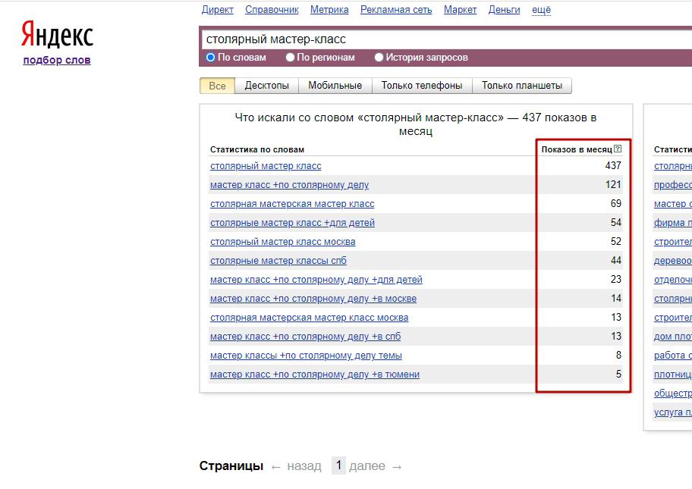
Task: Open the столярный мастер класс query link
Action: coord(266,166)
